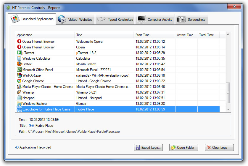
Task: Close the HT Parental Controls Reports window
Action: pos(234,6)
